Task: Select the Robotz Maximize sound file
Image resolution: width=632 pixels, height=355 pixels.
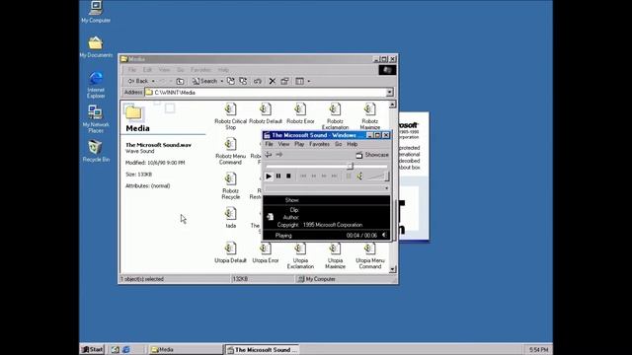Action: click(370, 116)
